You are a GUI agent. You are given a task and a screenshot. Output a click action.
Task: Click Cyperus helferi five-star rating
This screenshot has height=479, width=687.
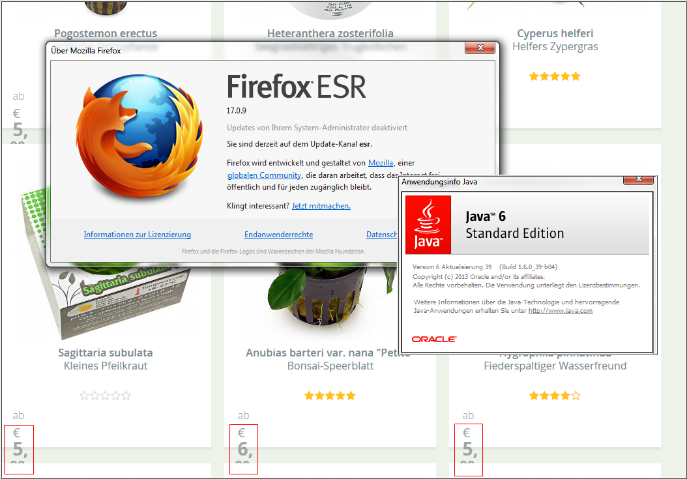[x=555, y=76]
